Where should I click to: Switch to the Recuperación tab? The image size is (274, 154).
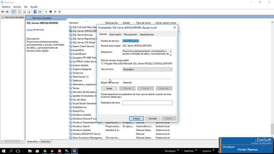(131, 35)
